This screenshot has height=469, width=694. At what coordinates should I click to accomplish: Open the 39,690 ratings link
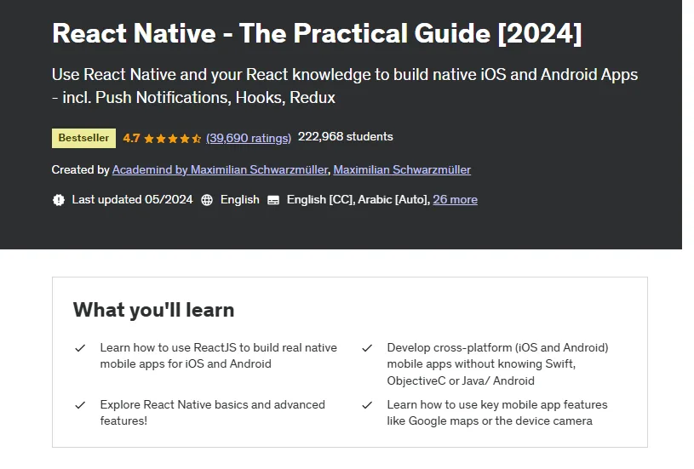pyautogui.click(x=249, y=138)
